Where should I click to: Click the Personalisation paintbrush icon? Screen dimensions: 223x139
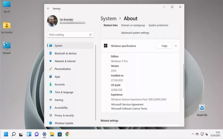pyautogui.click(x=51, y=69)
